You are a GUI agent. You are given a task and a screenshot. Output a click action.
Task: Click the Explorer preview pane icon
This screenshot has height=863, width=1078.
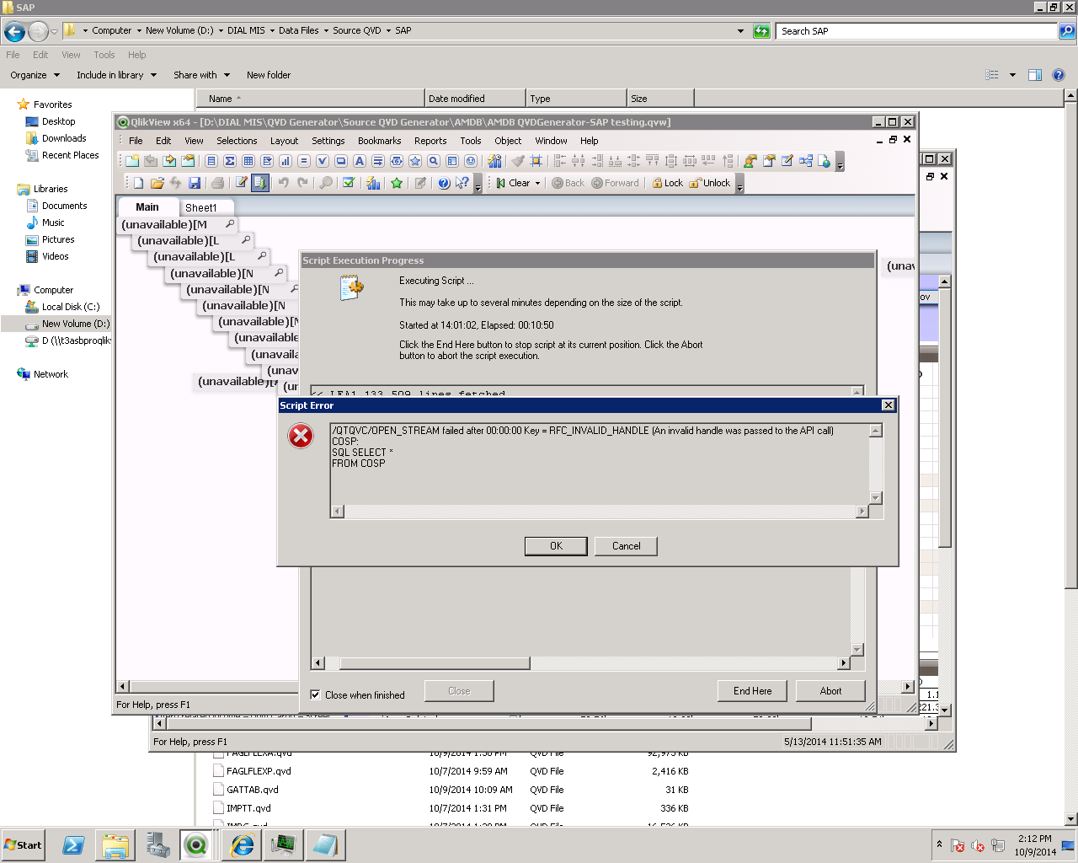tap(1035, 75)
